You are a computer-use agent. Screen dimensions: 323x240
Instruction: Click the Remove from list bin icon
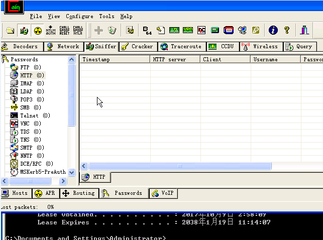coord(112,31)
